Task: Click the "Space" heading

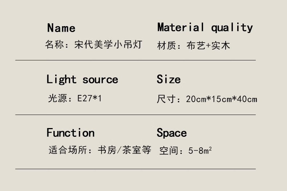Action: tap(171, 133)
